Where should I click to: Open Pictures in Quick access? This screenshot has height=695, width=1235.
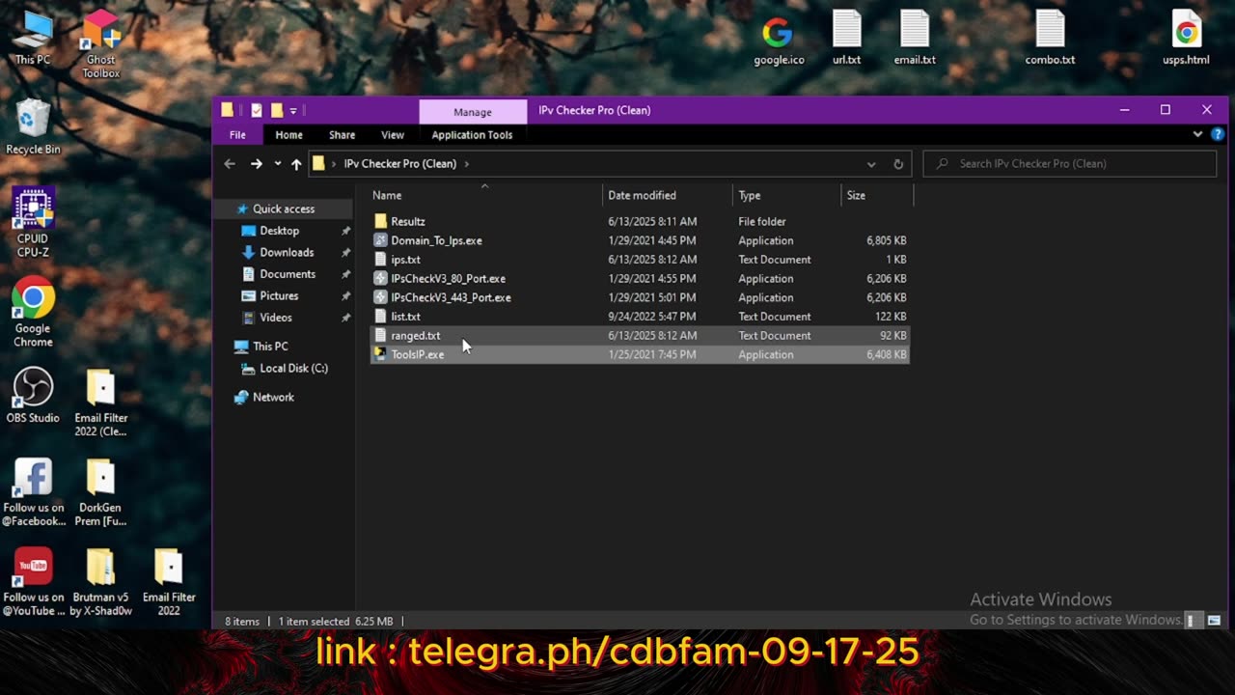tap(279, 295)
